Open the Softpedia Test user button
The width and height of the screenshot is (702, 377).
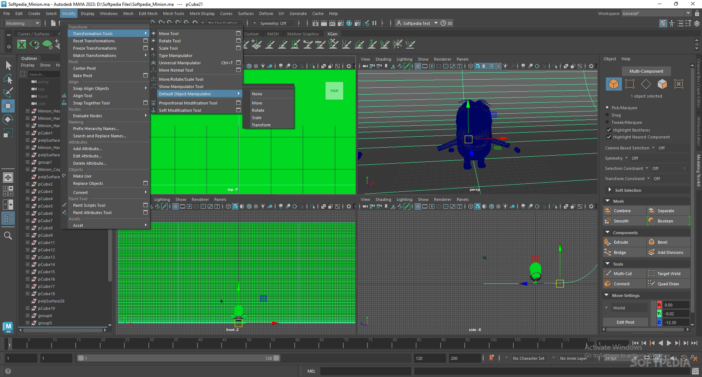(x=416, y=23)
